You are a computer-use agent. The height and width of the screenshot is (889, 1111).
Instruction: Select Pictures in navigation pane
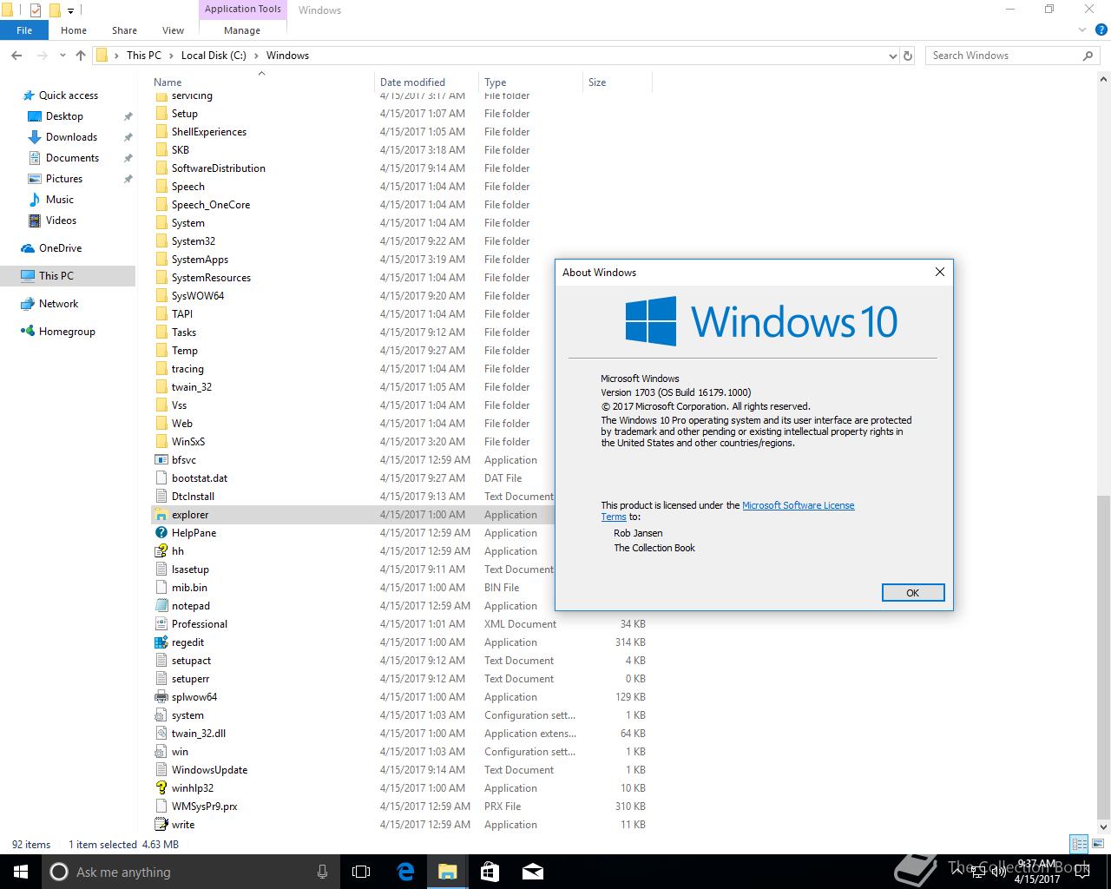[64, 179]
